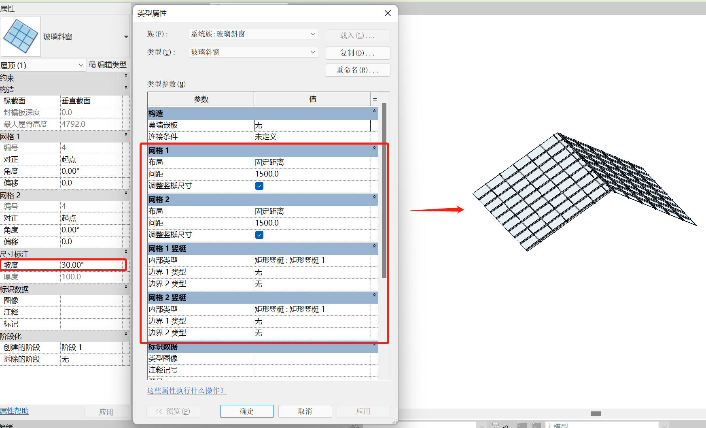Viewport: 706px width, 428px height.
Task: Toggle 调整竖梃尺寸 checkbox under 网格 2
Action: 259,235
